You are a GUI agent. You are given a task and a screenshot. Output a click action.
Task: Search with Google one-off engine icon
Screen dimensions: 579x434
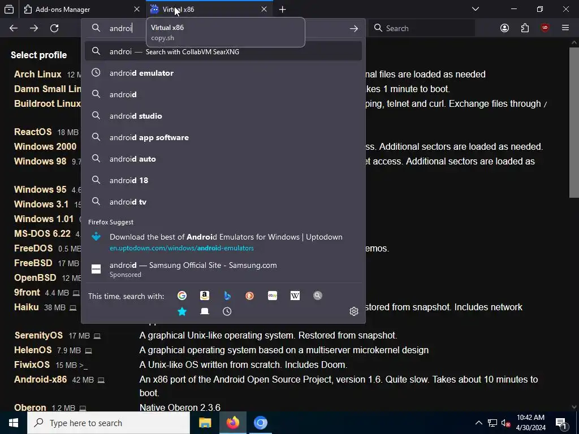182,296
